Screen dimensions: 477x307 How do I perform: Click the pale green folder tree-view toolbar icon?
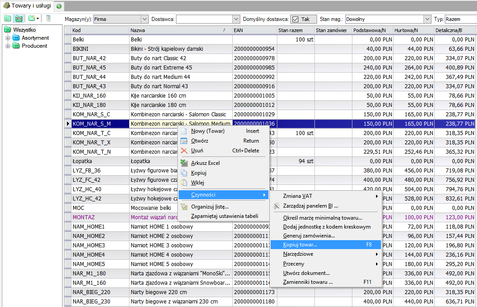pyautogui.click(x=7, y=19)
